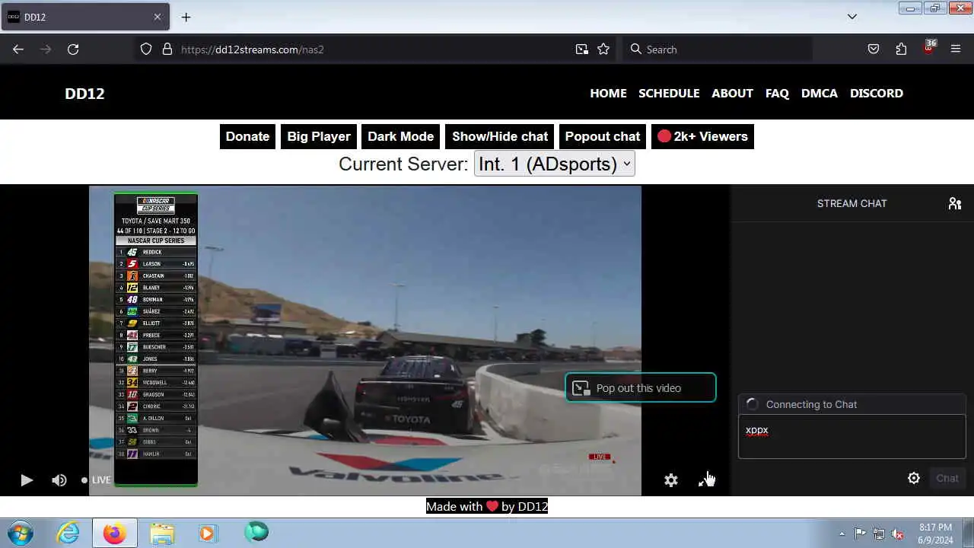The height and width of the screenshot is (548, 974).
Task: Open File Explorer from taskbar
Action: [161, 533]
